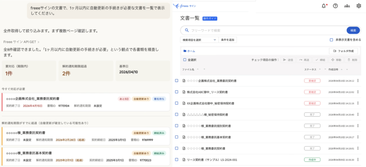Image resolution: width=366 pixels, height=167 pixels.
Task: Check the 全選択 checkbox
Action: (185, 60)
